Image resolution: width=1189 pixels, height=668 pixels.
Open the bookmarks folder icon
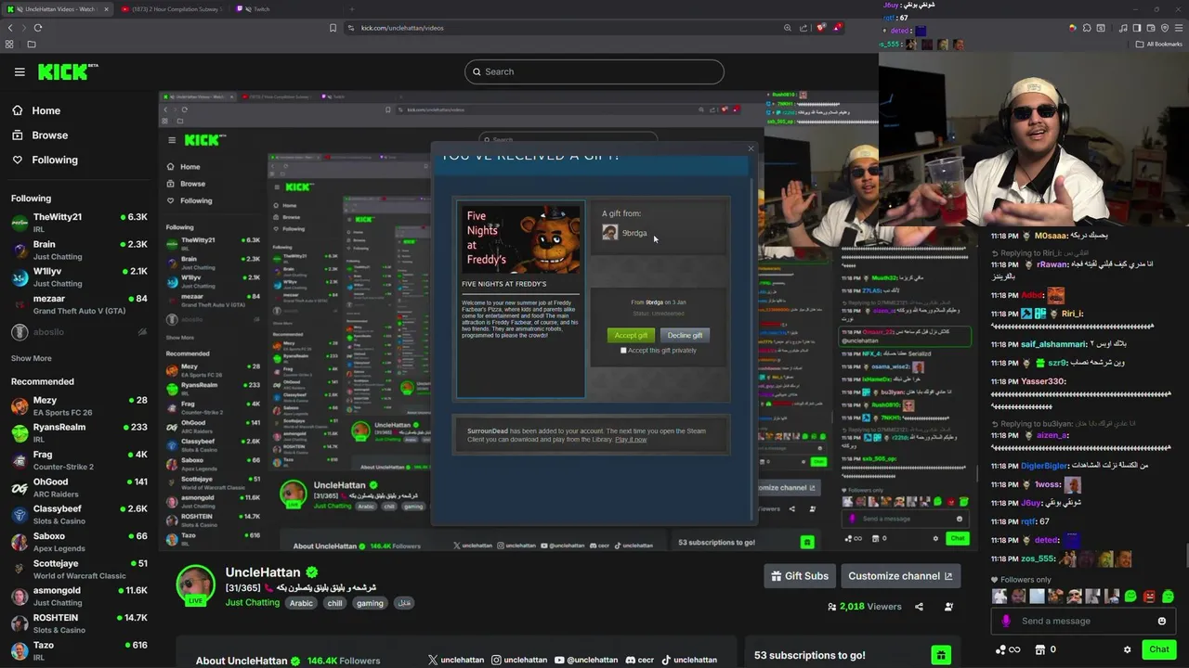point(31,45)
